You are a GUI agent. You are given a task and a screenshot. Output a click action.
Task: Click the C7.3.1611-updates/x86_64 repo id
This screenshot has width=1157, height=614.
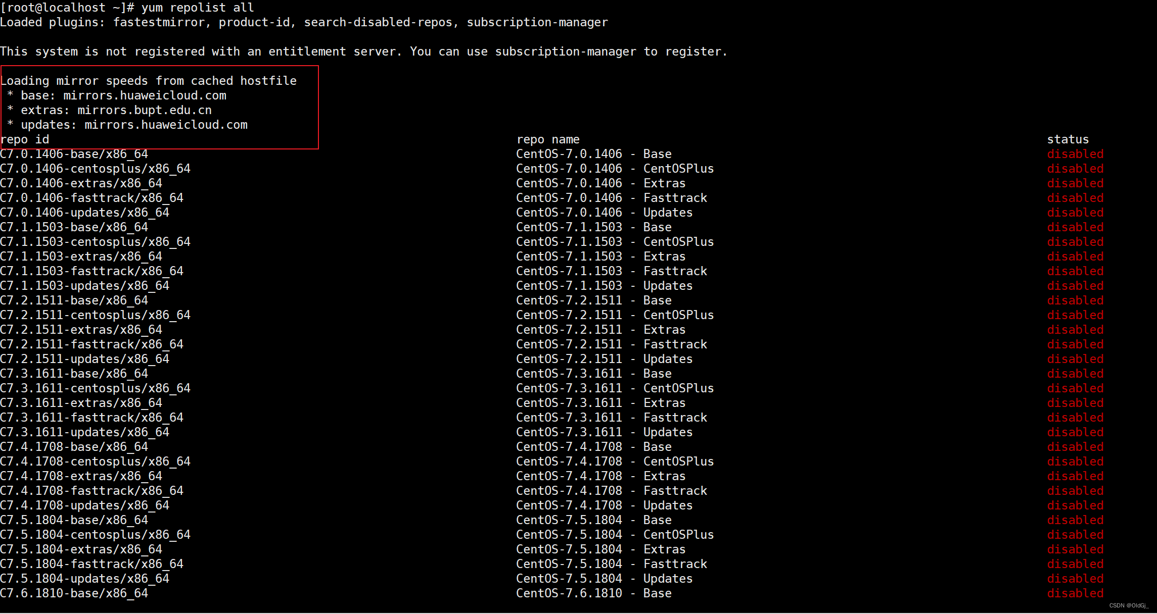85,432
